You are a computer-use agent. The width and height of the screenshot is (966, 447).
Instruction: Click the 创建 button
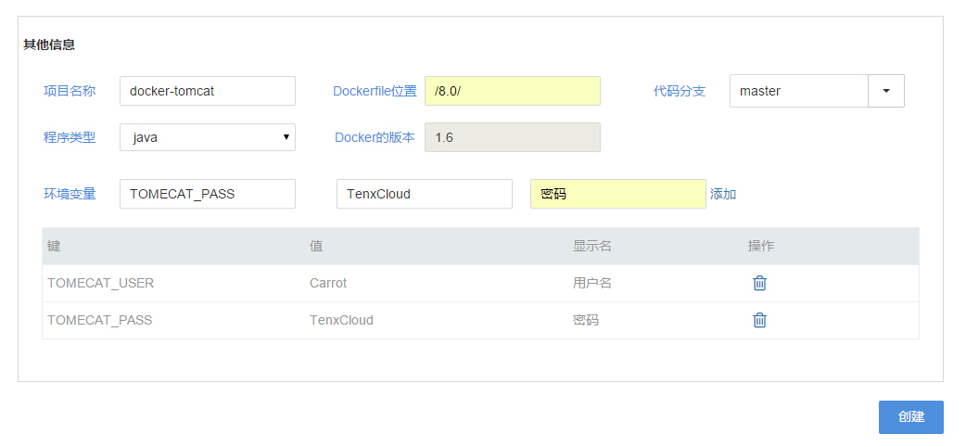tap(910, 417)
